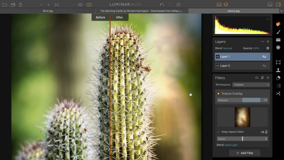This screenshot has height=160, width=284.
Task: Toggle the before/after compare view icon
Action: [89, 5]
